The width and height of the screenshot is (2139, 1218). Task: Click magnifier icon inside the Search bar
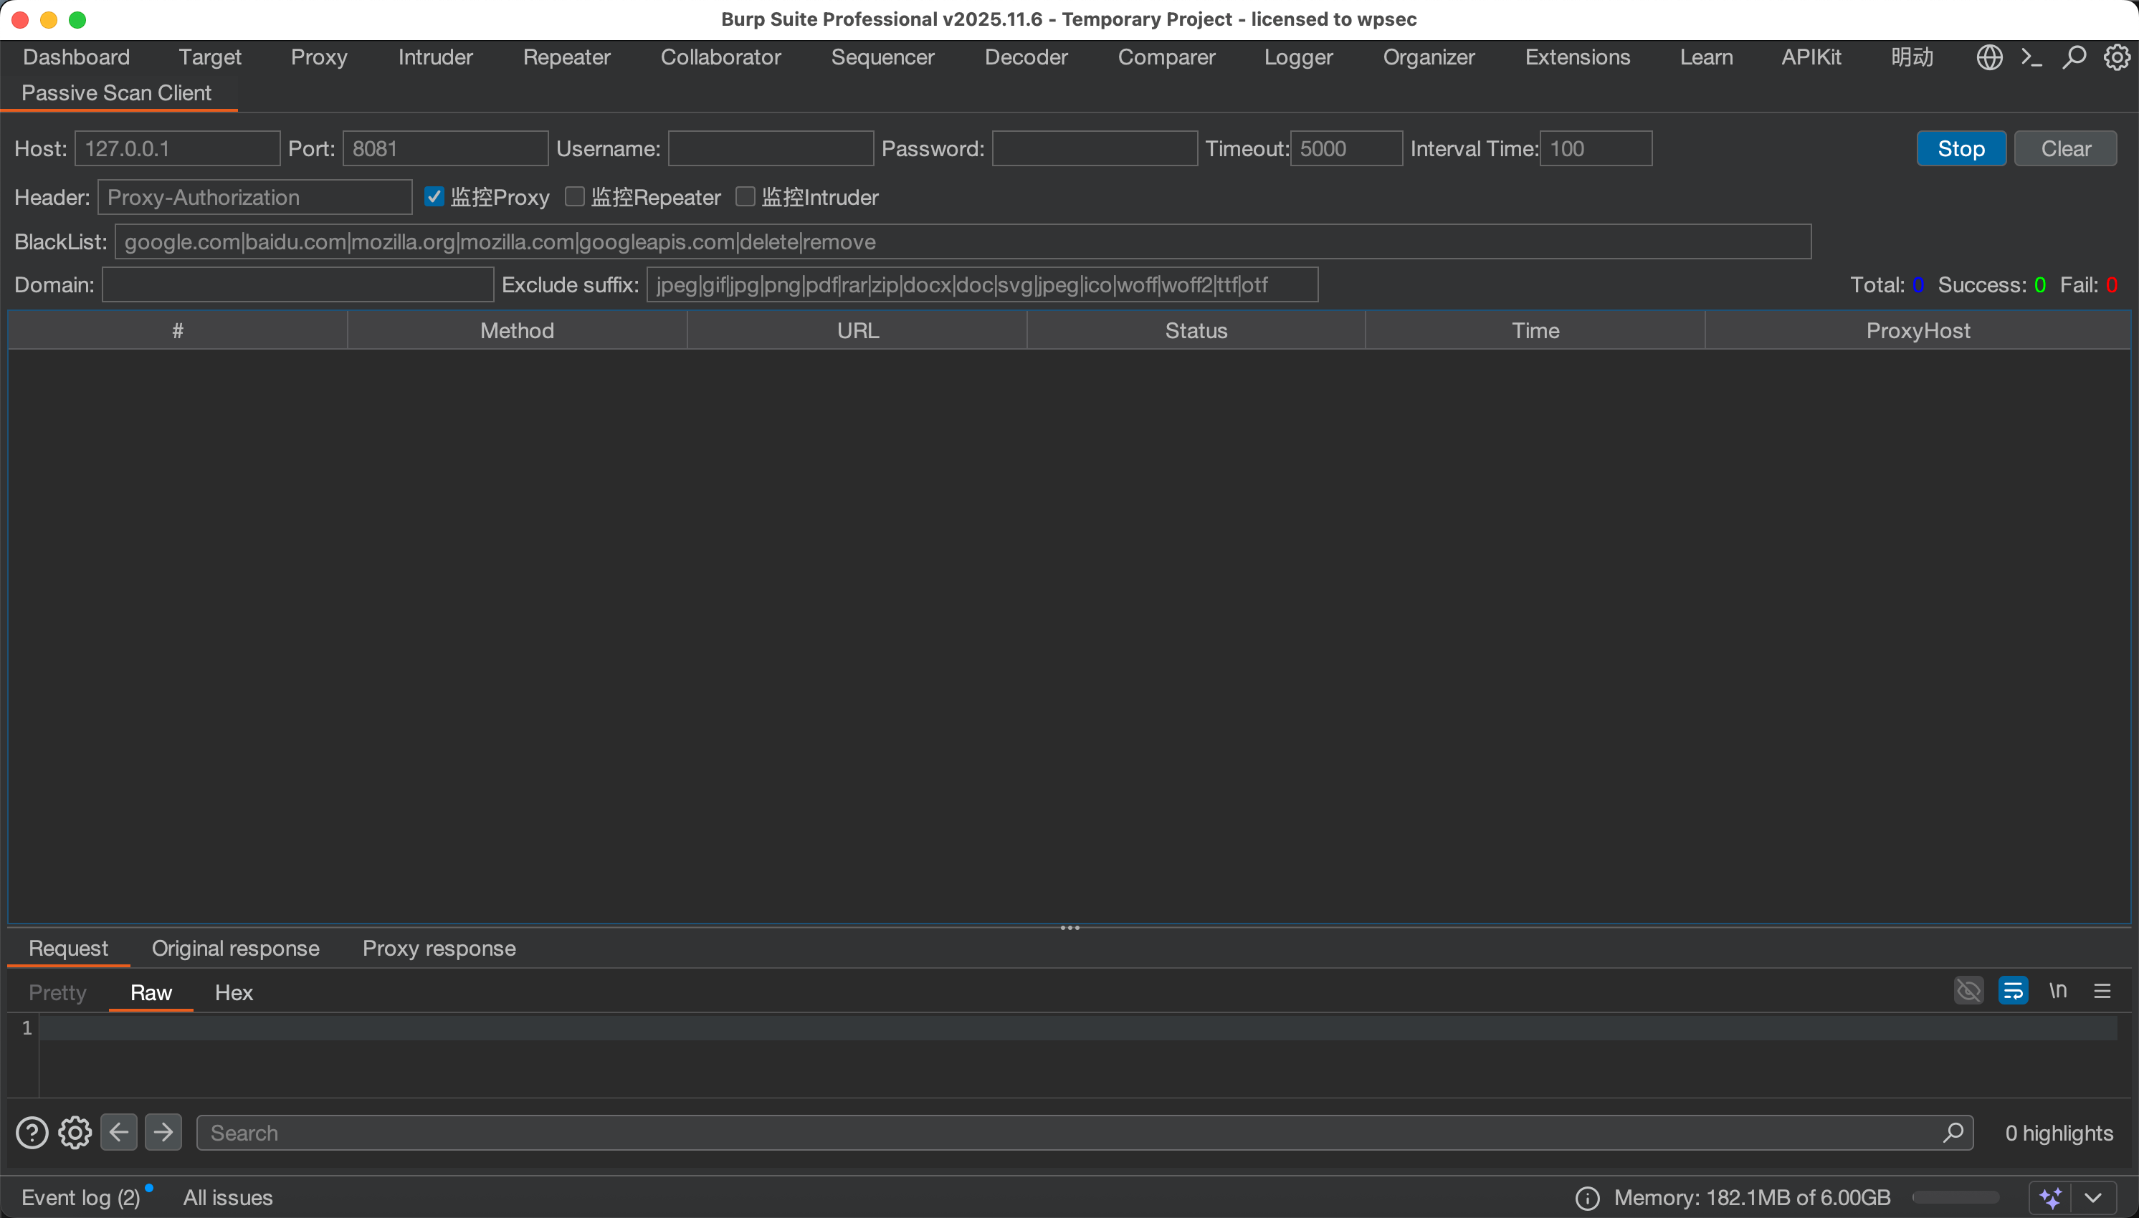(x=1953, y=1133)
